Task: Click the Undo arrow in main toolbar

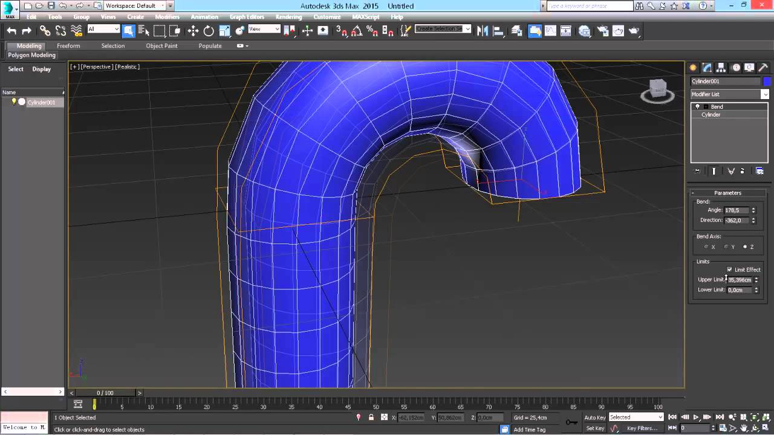Action: click(x=11, y=31)
